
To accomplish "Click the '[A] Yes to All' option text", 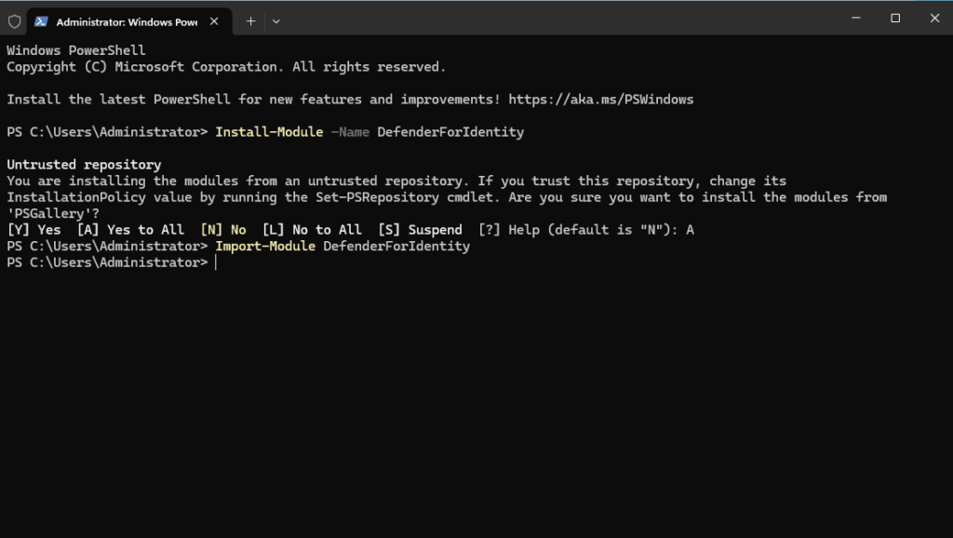I will (130, 230).
